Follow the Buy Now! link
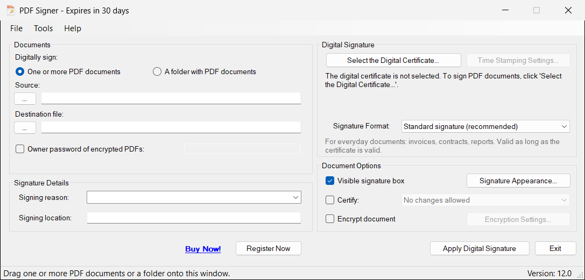Screen dimensions: 585x280 [x=203, y=249]
